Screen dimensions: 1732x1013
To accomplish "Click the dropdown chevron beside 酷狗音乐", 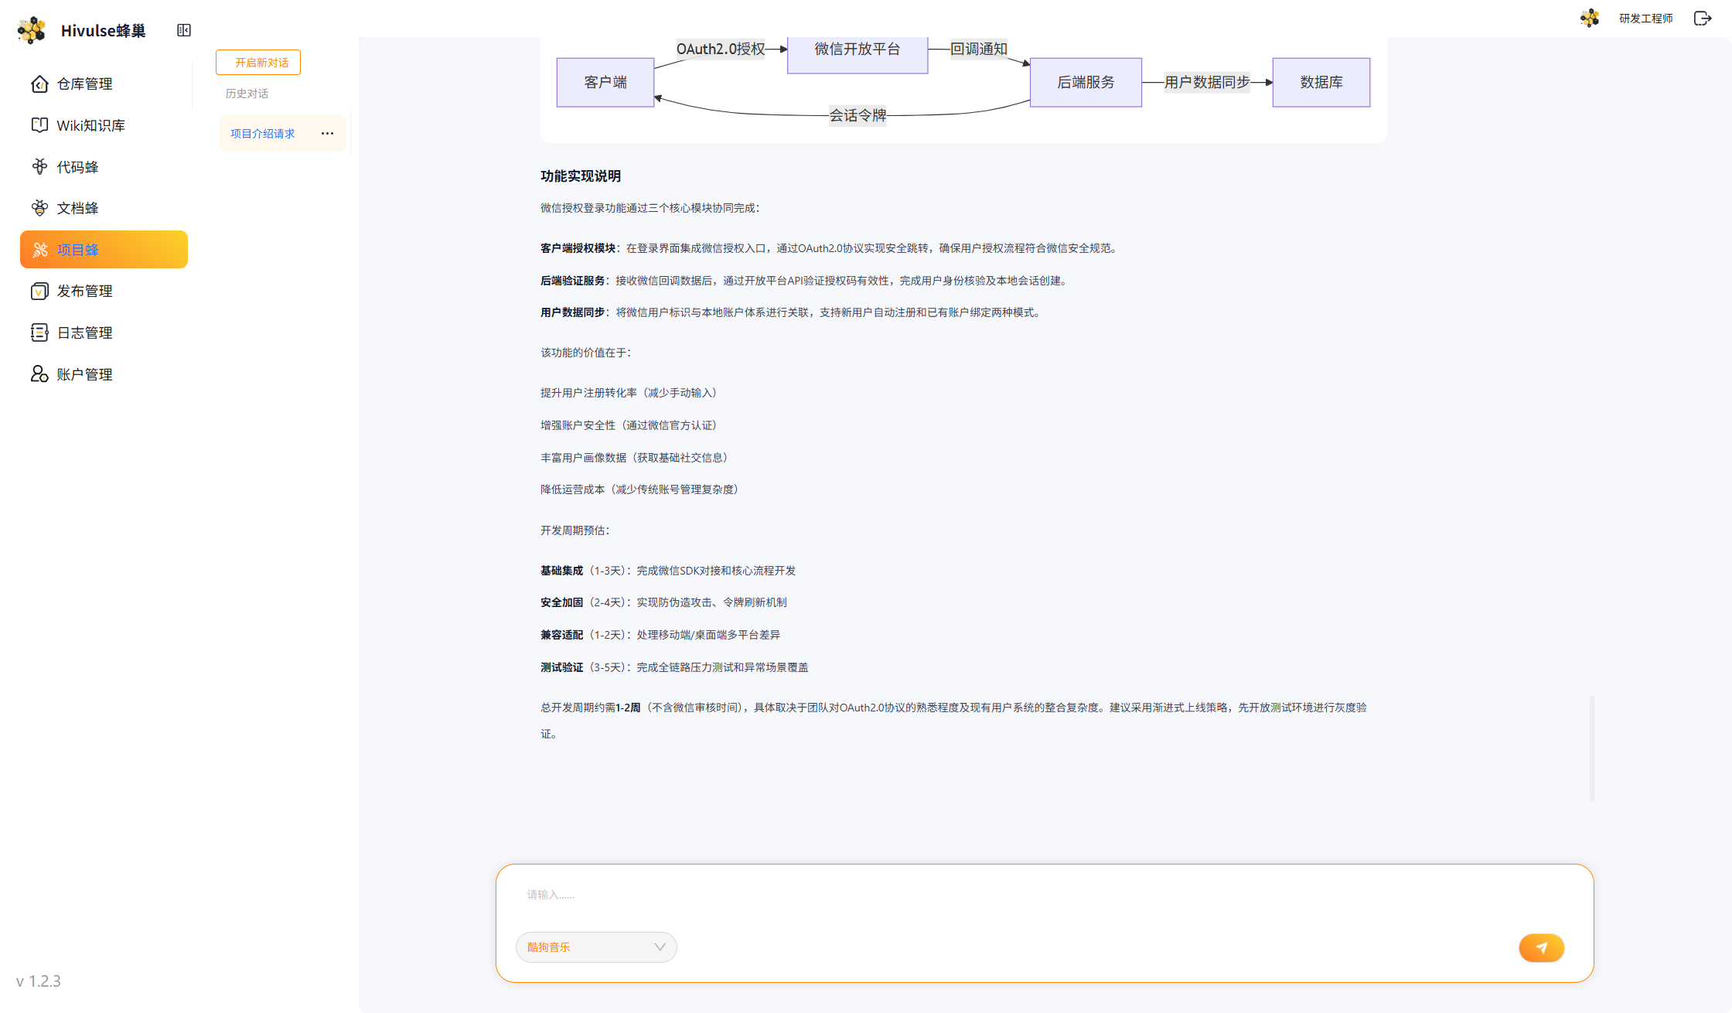I will (x=660, y=947).
